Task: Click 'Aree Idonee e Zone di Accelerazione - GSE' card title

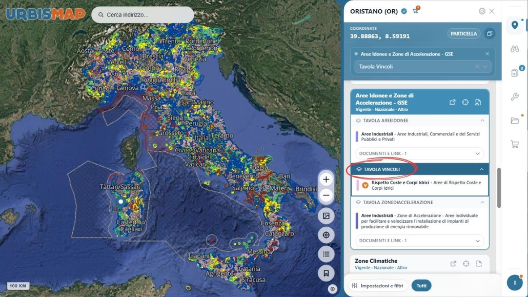Action: (384, 99)
